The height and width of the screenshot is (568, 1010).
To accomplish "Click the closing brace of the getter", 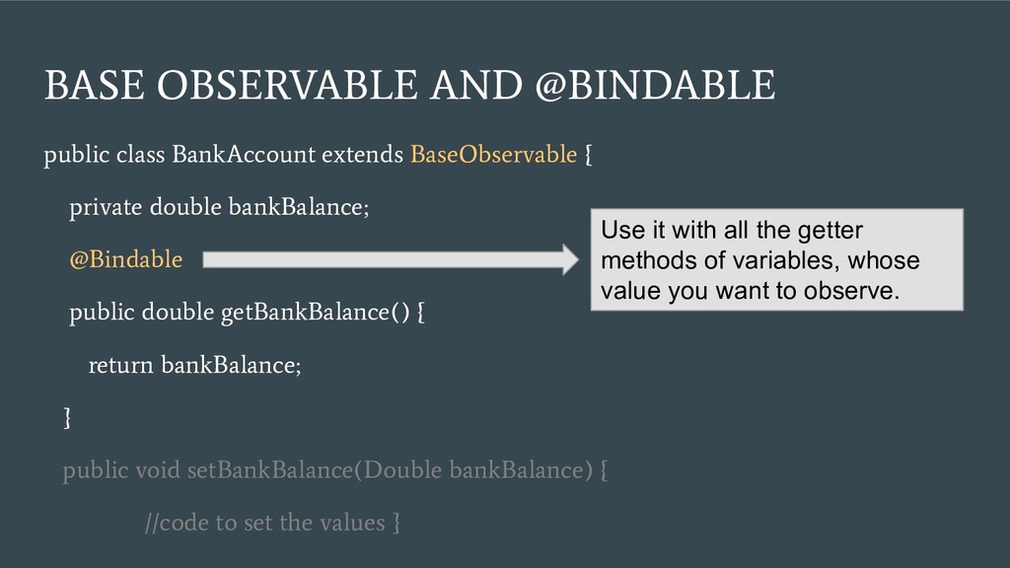I will pos(67,417).
